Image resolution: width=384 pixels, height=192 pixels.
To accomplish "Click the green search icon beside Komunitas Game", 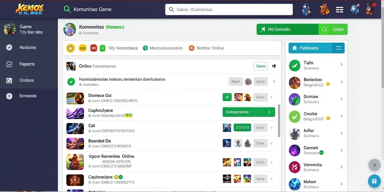I will point(67,9).
